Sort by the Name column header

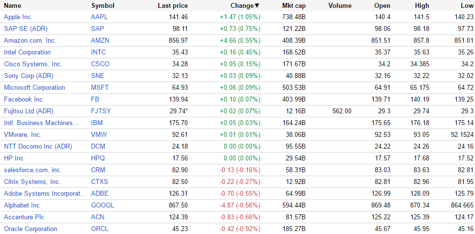click(x=13, y=6)
